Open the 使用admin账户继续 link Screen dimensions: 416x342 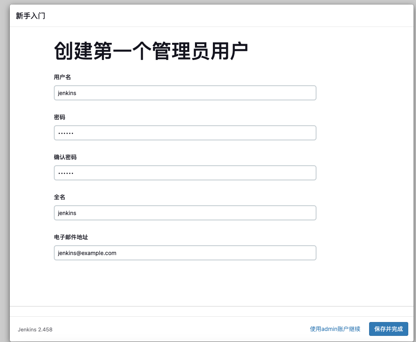335,329
